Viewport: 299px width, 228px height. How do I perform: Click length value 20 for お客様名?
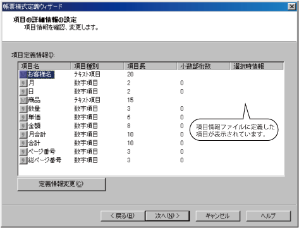(130, 75)
